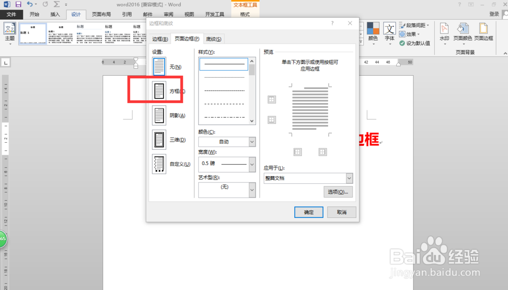
Task: Click the Page Borders (页面边框) ribbon icon
Action: 484,28
